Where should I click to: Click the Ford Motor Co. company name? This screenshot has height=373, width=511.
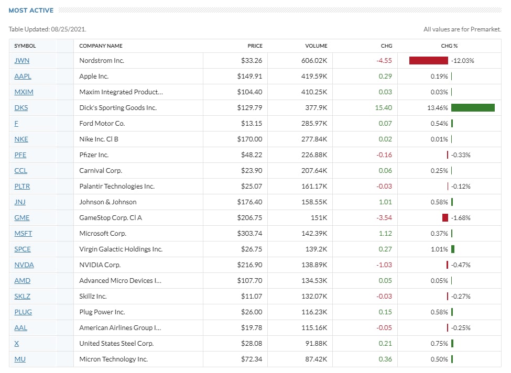102,124
